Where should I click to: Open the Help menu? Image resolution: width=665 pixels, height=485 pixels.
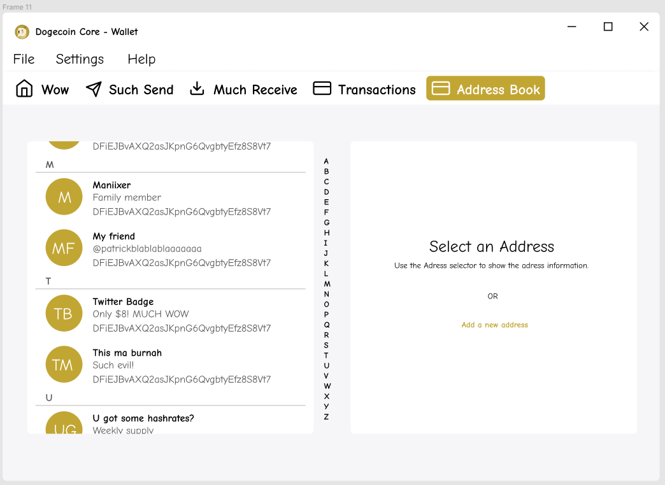tap(141, 59)
